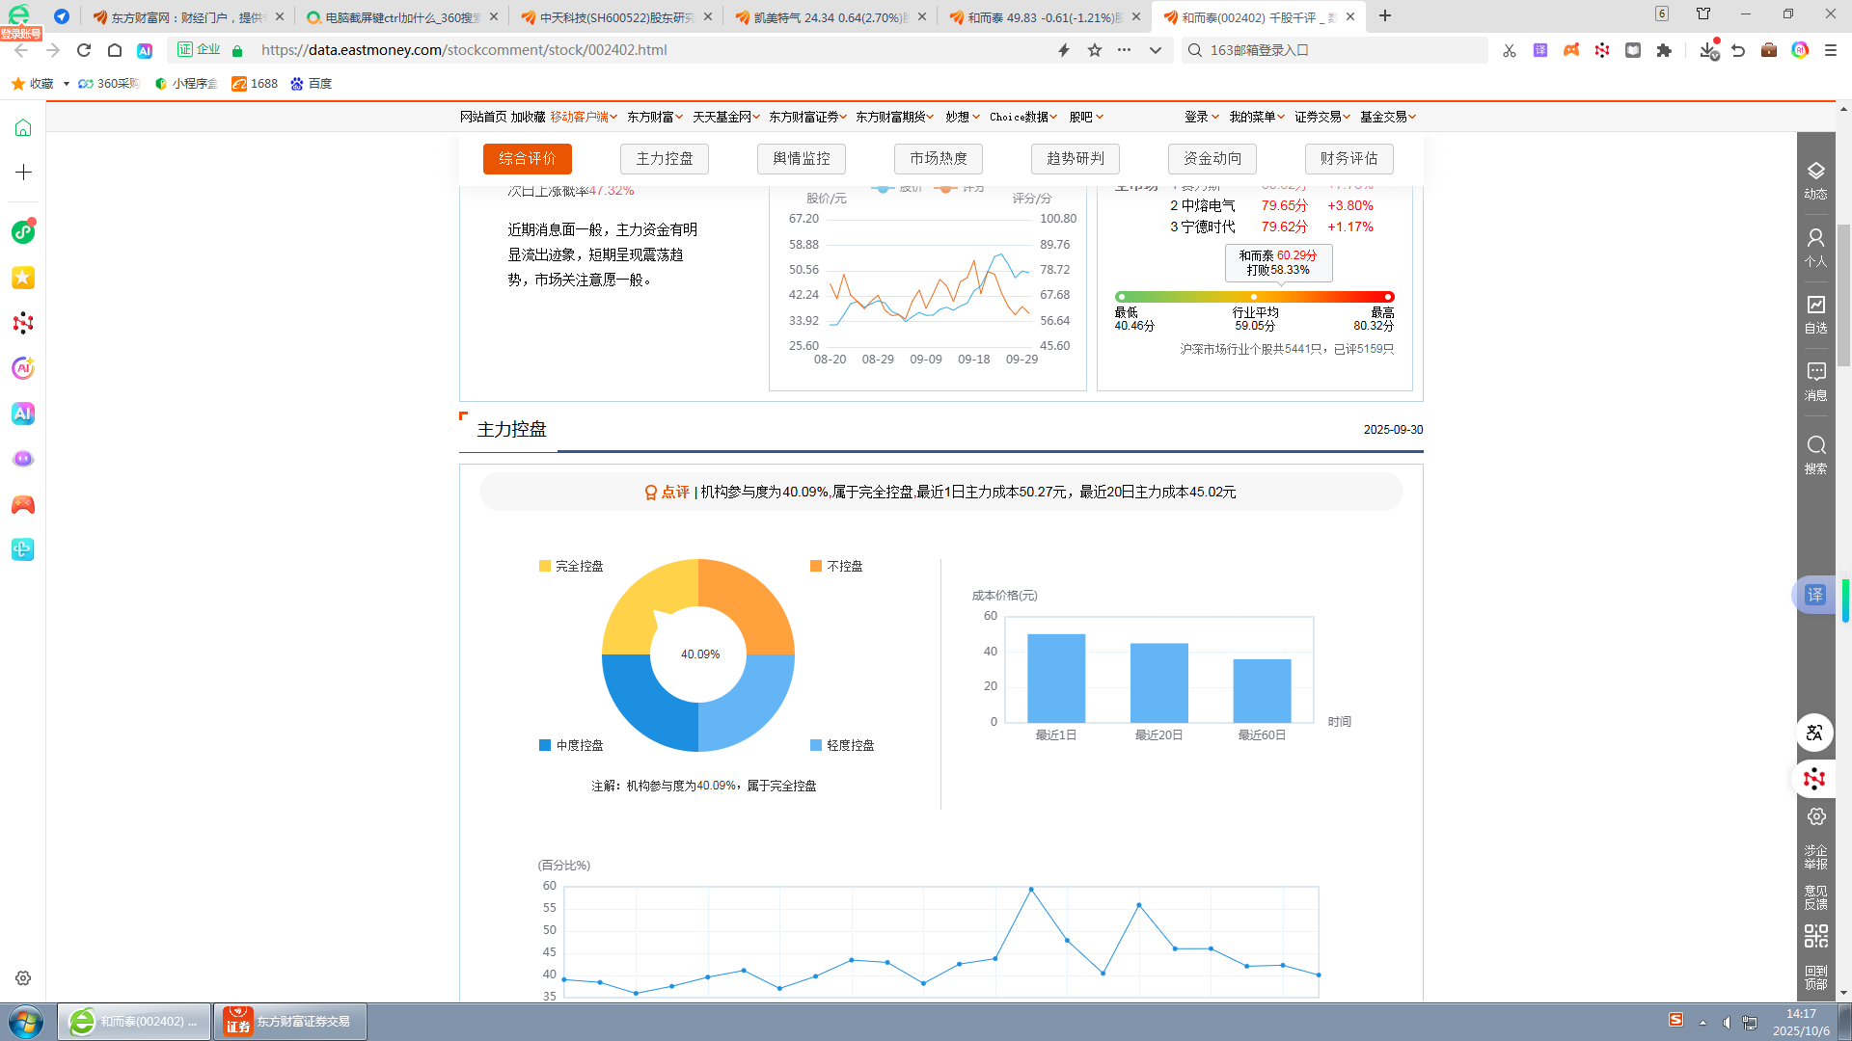Screen dimensions: 1852x1041
Task: Open the 搜索 icon in right sidebar
Action: click(x=1815, y=453)
